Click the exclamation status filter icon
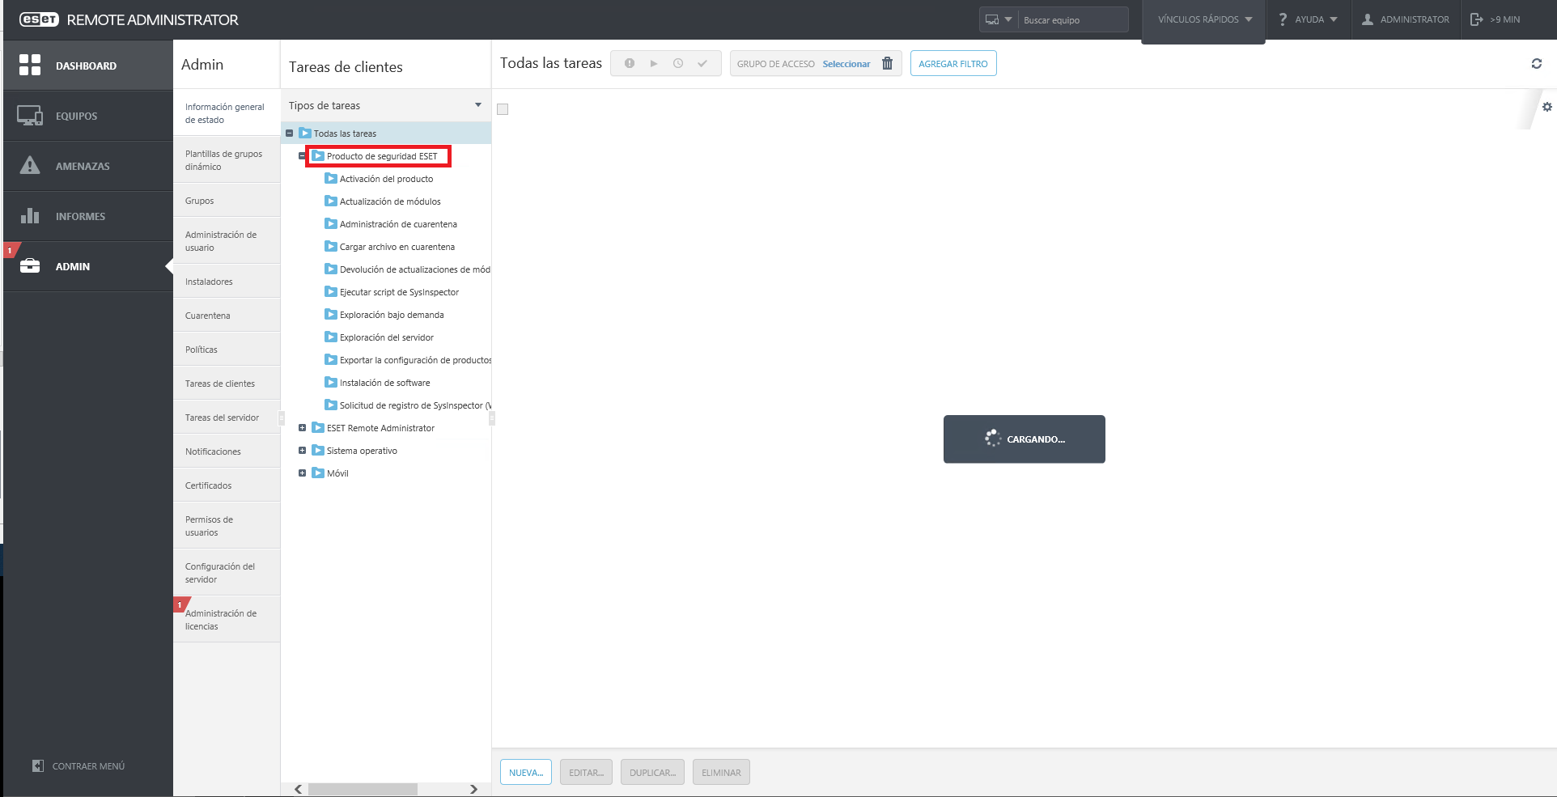The width and height of the screenshot is (1557, 797). (630, 63)
